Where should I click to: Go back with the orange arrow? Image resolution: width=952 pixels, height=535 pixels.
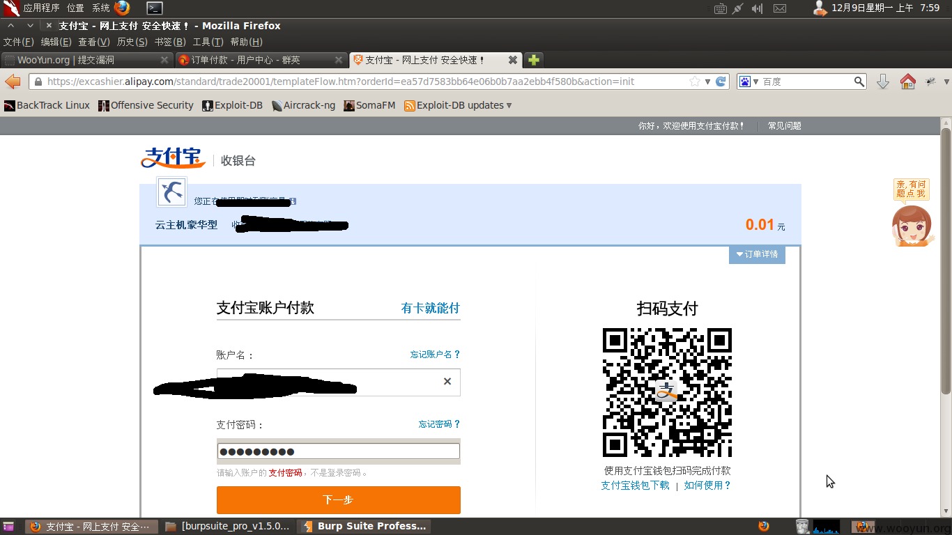tap(13, 82)
